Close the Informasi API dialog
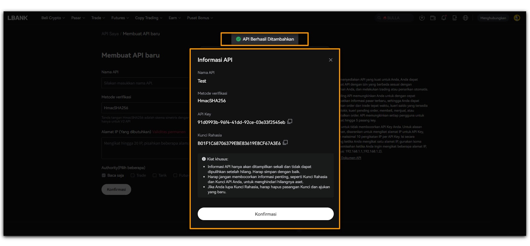 [330, 60]
